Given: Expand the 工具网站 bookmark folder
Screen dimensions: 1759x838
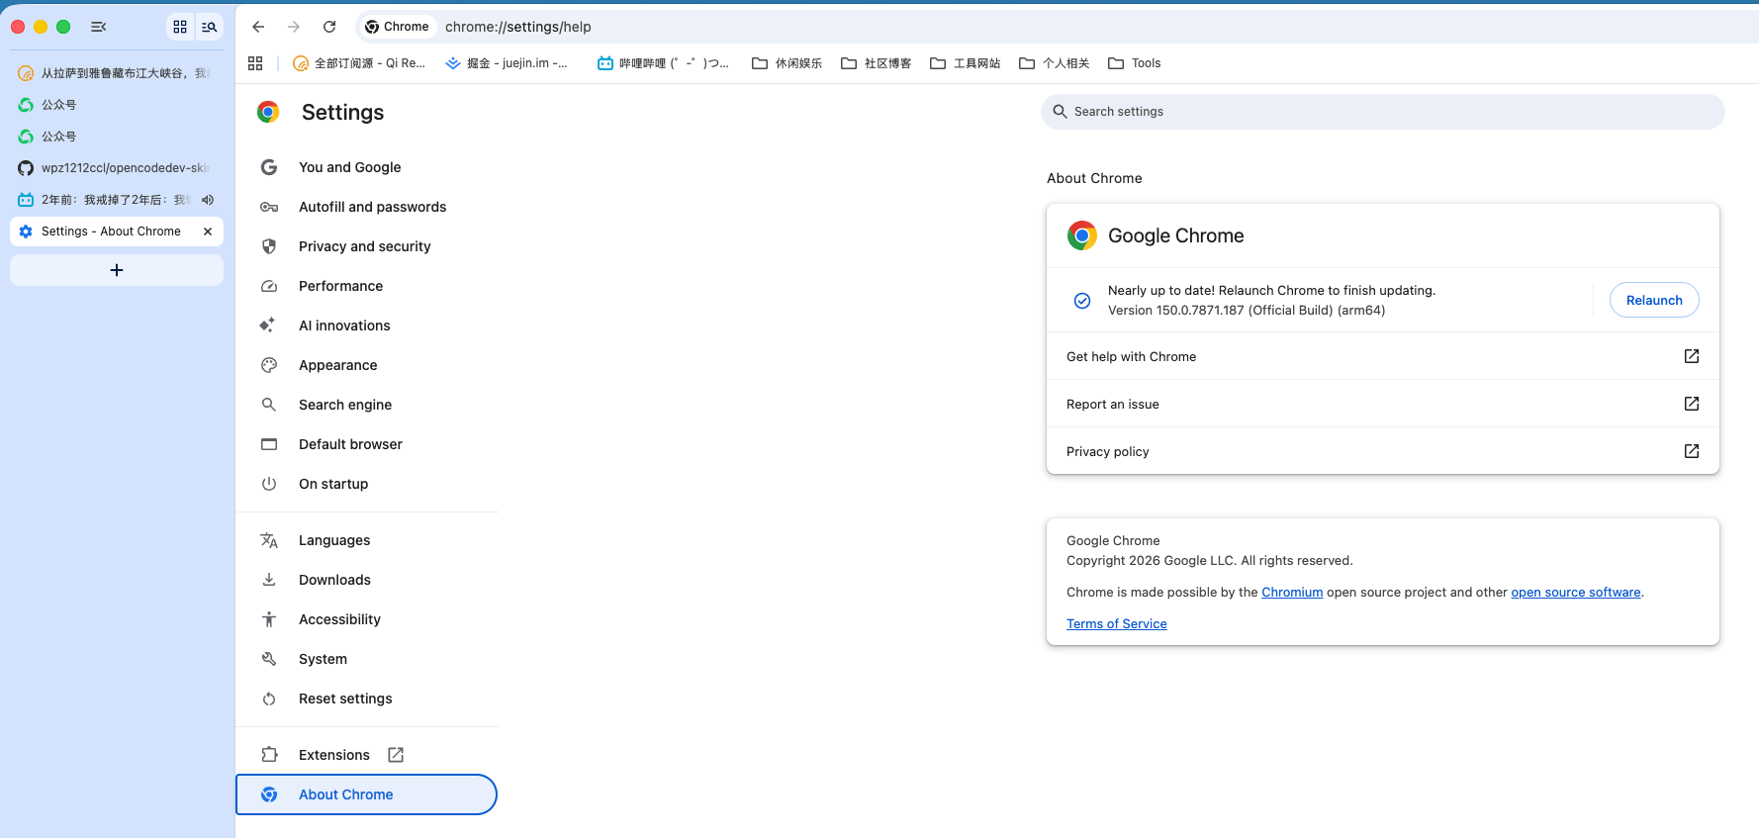Looking at the screenshot, I should (966, 63).
